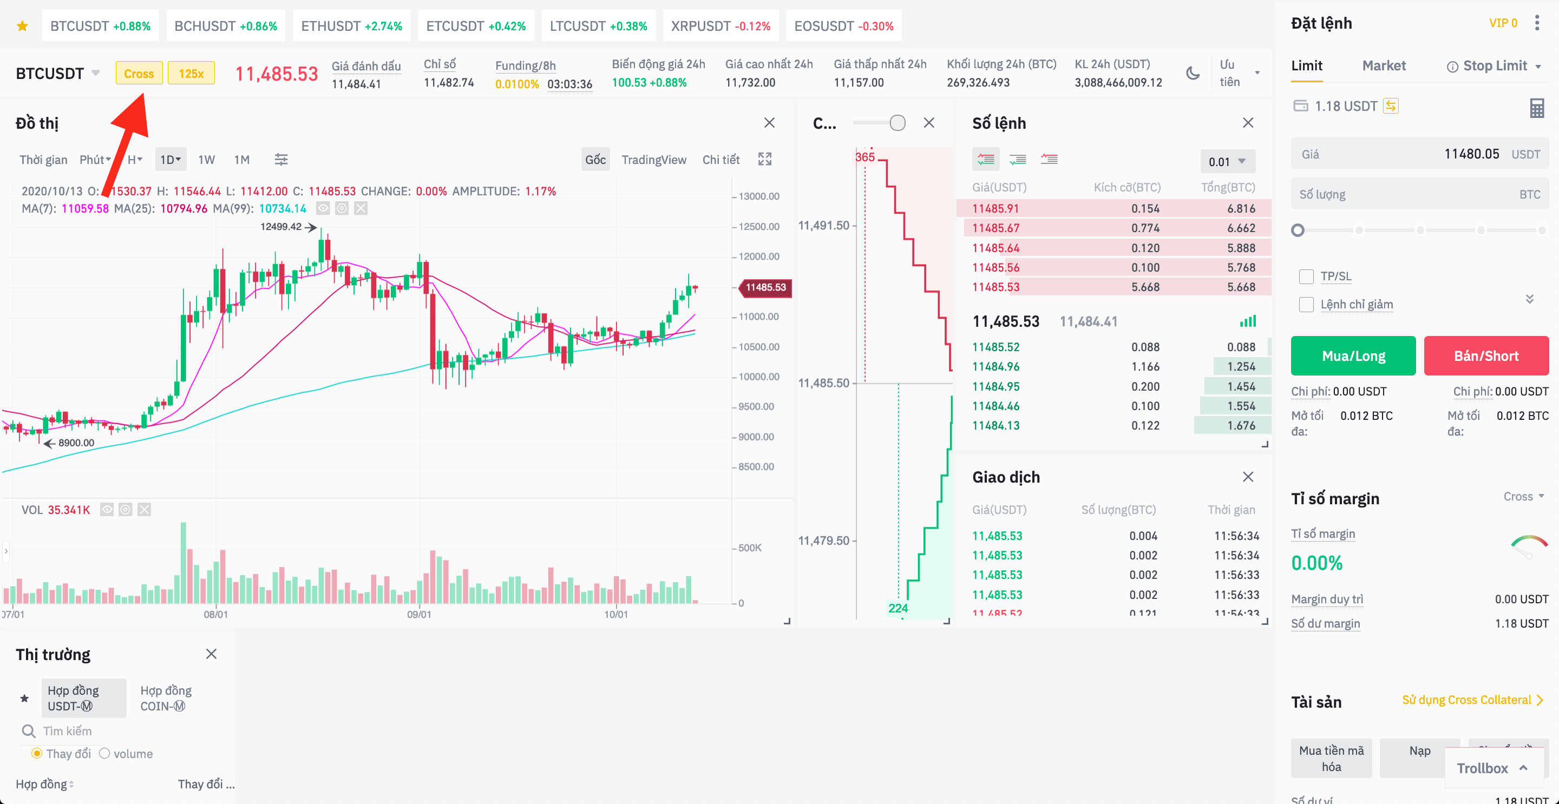
Task: Click the star favorites tab in Thị trường
Action: click(24, 698)
